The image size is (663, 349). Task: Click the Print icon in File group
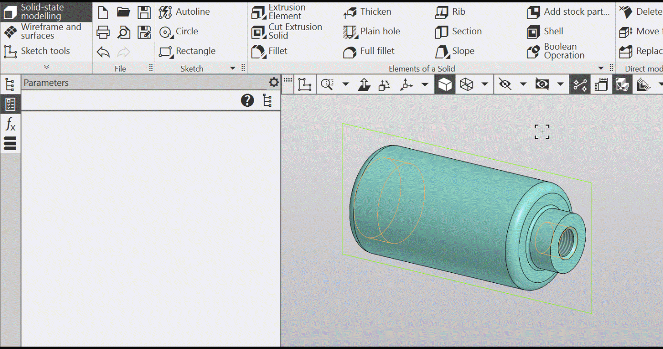point(103,32)
